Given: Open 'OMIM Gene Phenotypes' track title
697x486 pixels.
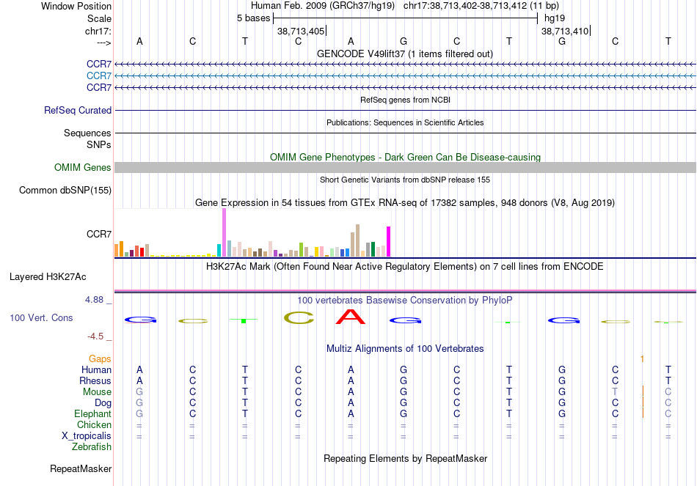Looking at the screenshot, I should (x=405, y=158).
